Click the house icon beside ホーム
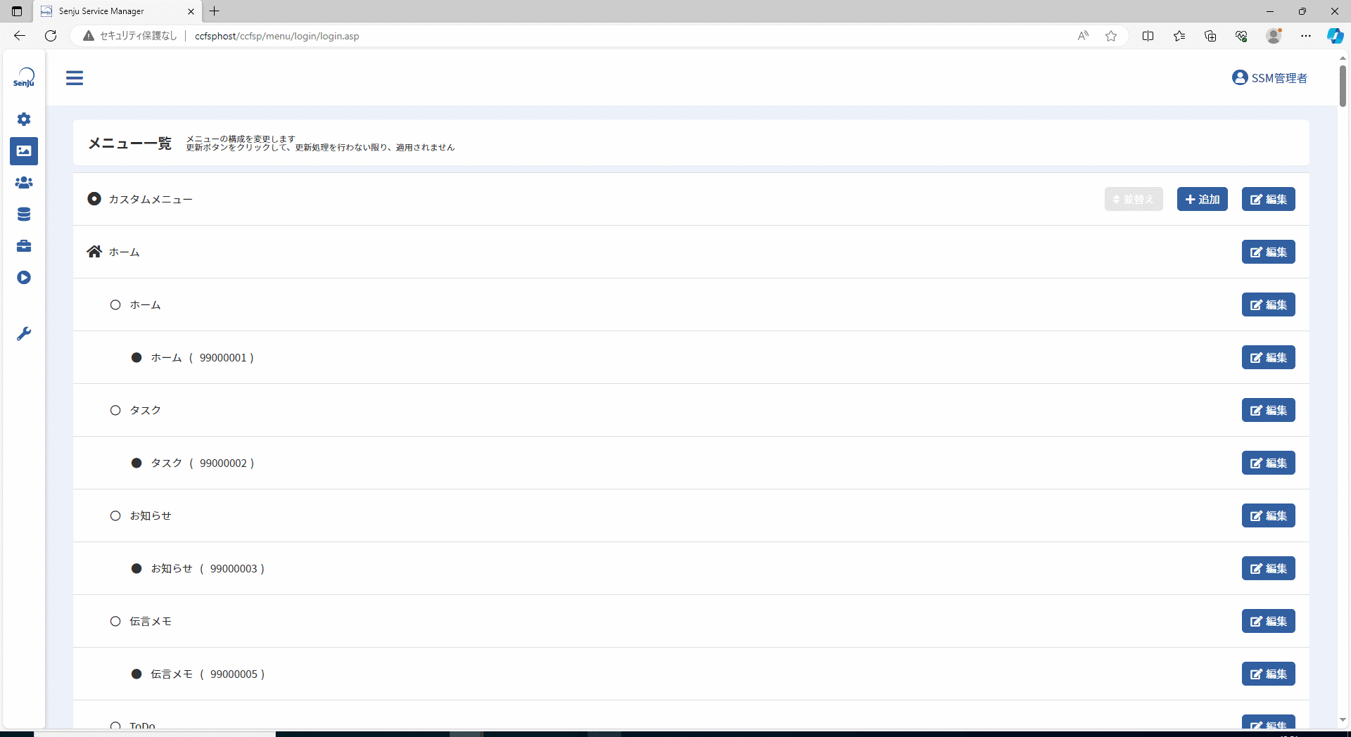Viewport: 1351px width, 737px height. point(94,252)
